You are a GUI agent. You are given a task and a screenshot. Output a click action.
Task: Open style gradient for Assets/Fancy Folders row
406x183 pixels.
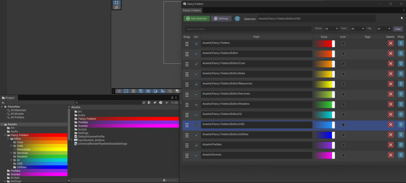click(324, 44)
